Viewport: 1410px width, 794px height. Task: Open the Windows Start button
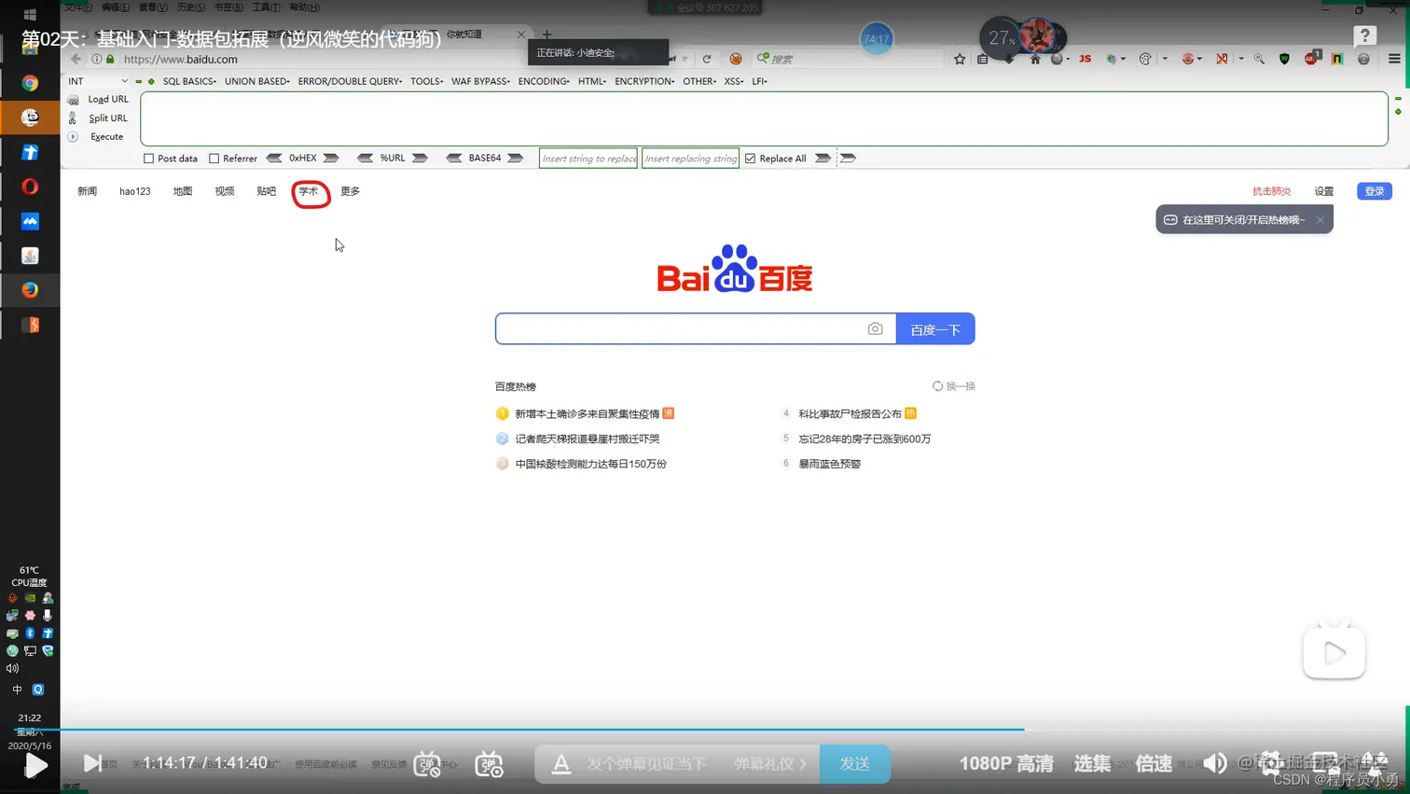(x=30, y=15)
